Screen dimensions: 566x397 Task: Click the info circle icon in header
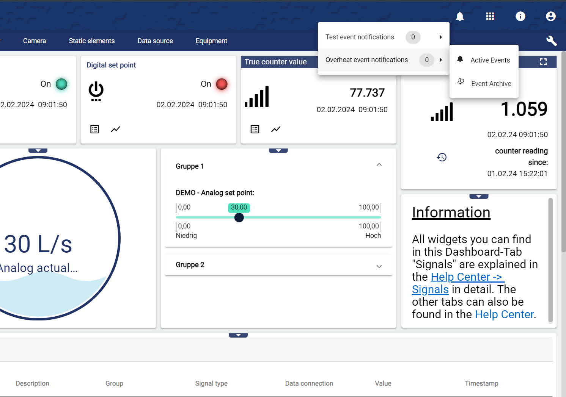(x=520, y=16)
